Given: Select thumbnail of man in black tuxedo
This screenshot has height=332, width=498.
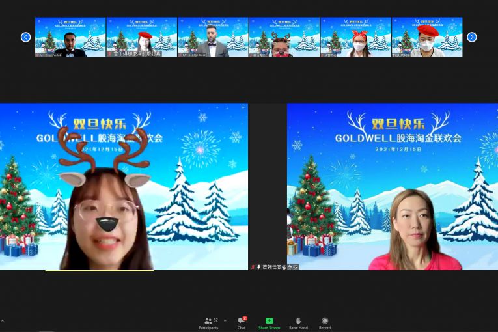Looking at the screenshot, I should click(x=70, y=37).
